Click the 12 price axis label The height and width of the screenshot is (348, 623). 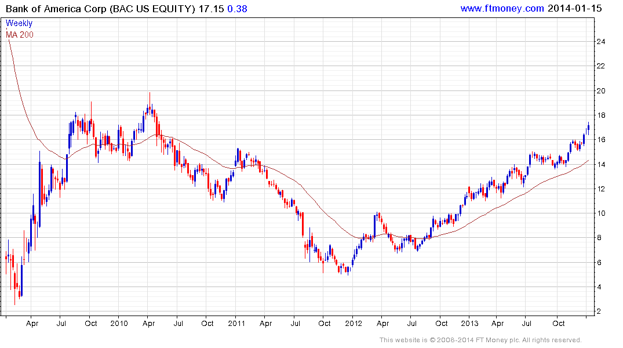(601, 189)
